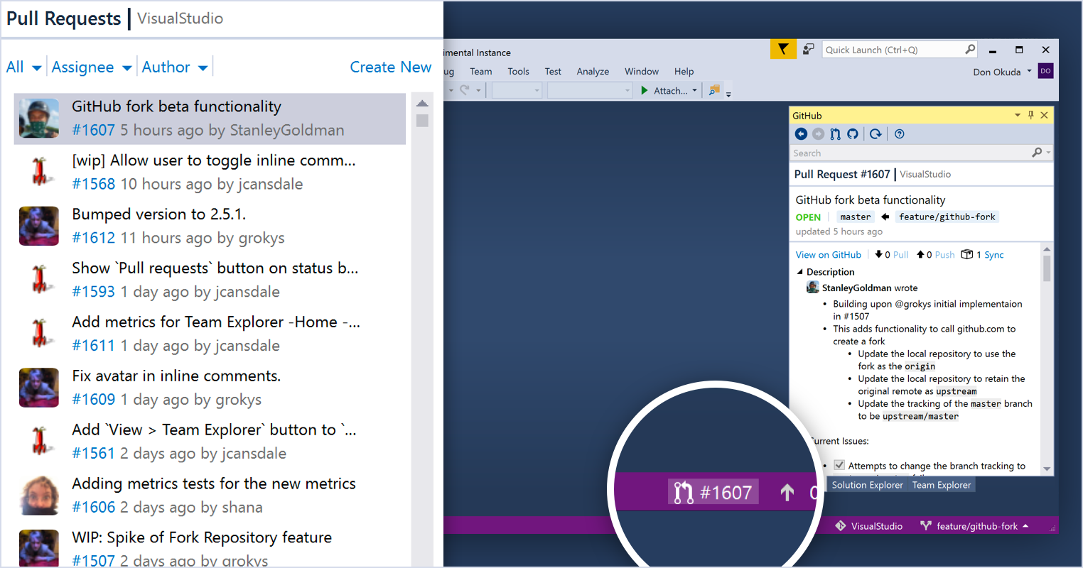Viewport: 1083px width, 568px height.
Task: Click the back arrow in GitHub panel
Action: pos(801,133)
